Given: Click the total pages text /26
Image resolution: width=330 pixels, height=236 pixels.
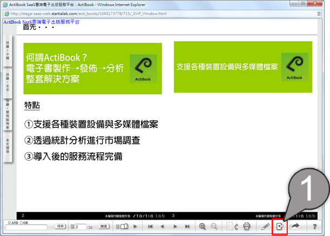Looking at the screenshot, I should click(90, 227).
